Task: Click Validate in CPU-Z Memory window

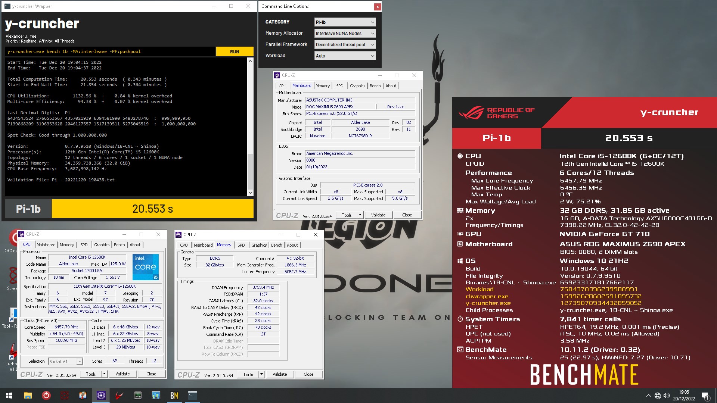Action: coord(280,374)
